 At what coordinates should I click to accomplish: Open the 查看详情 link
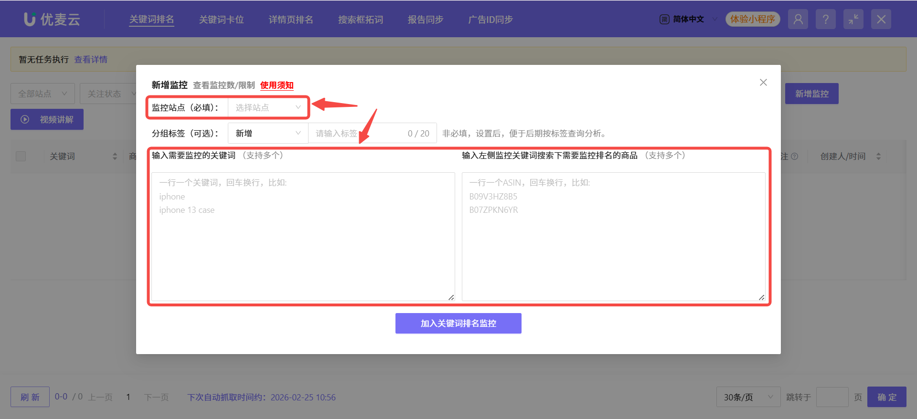(91, 59)
